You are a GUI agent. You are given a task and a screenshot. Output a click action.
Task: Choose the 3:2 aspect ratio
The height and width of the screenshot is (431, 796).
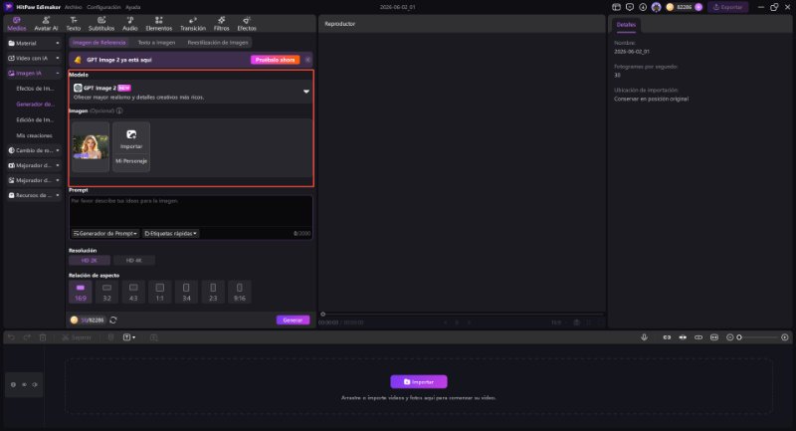(106, 292)
